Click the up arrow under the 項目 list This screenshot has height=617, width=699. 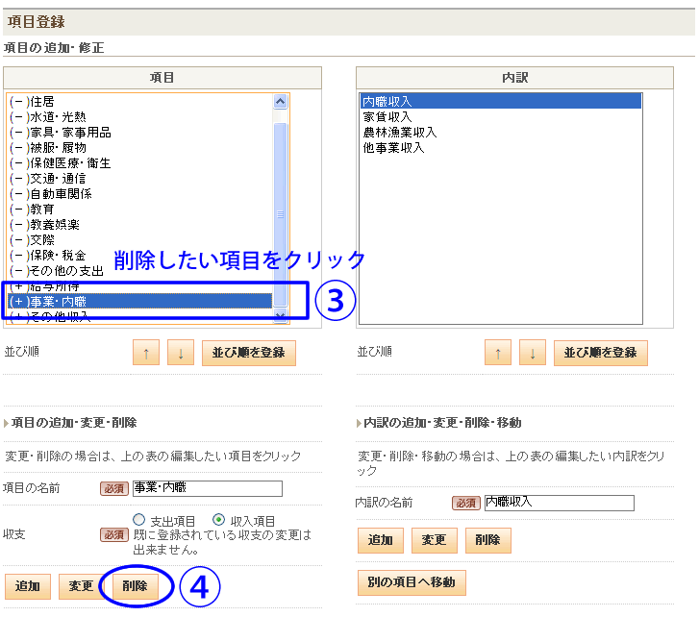point(145,353)
